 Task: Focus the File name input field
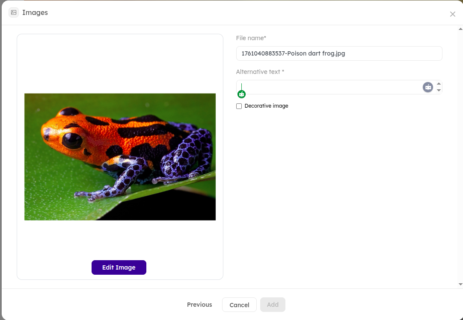339,53
